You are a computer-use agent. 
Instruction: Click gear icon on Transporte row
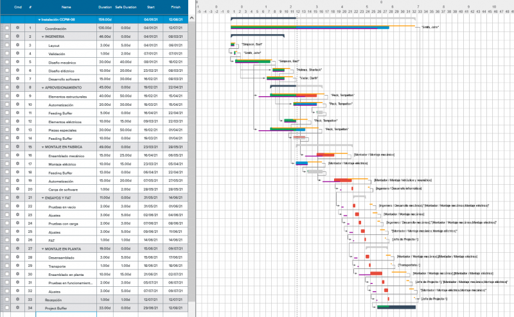click(17, 265)
